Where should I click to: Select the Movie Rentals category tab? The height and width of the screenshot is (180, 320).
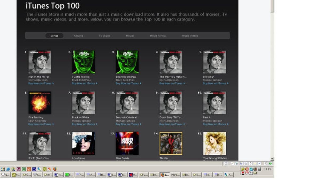click(x=158, y=36)
